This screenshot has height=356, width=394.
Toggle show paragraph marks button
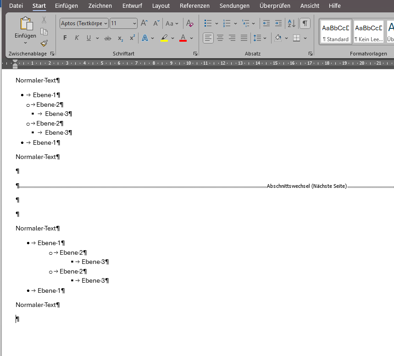click(305, 23)
